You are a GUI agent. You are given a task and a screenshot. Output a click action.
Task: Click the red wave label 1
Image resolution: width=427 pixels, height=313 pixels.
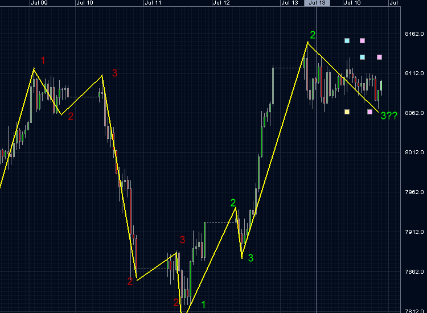pos(43,60)
